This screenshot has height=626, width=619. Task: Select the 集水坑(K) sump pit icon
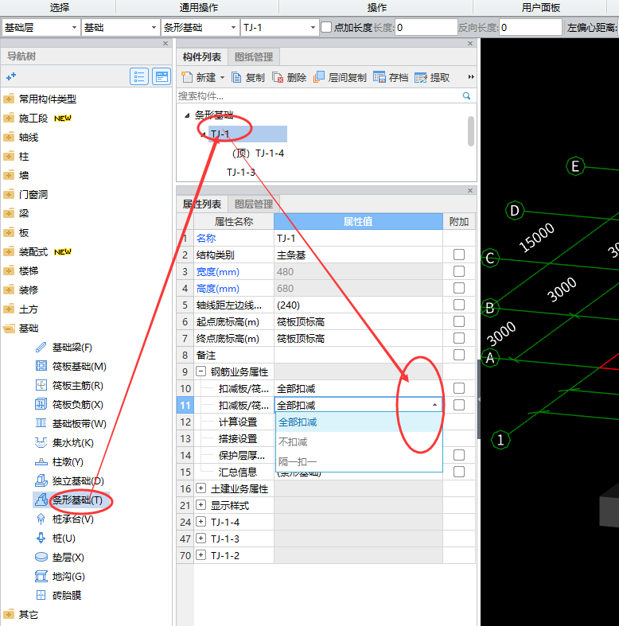(41, 442)
